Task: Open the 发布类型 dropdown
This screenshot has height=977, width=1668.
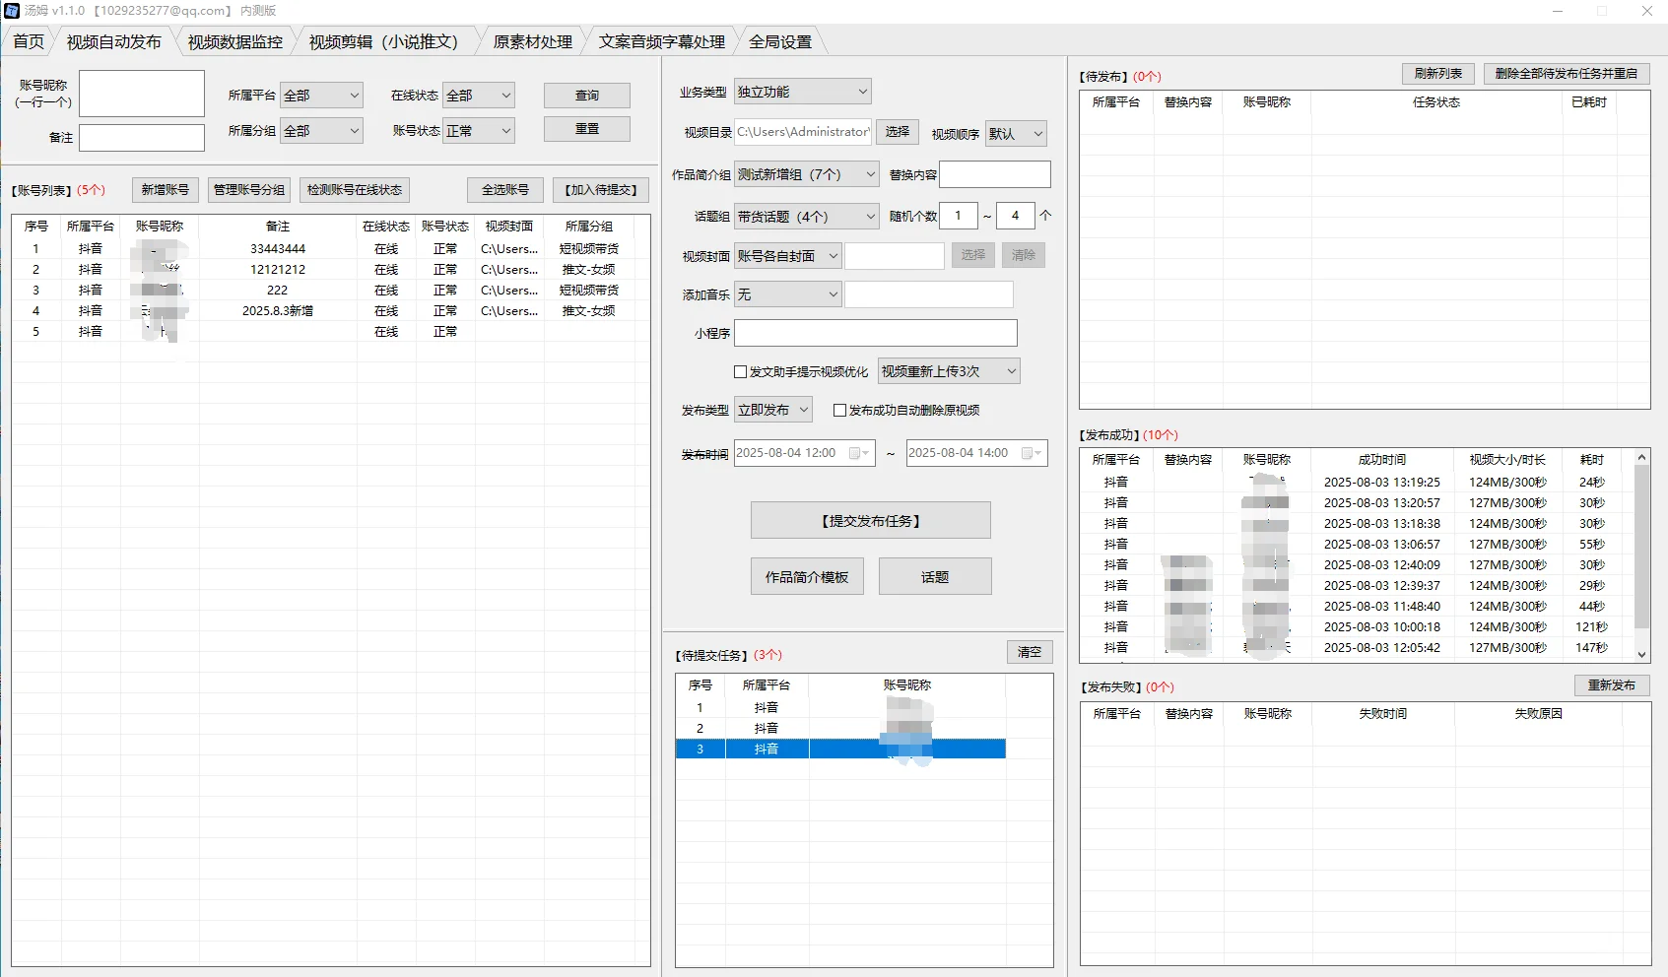Action: pos(773,410)
